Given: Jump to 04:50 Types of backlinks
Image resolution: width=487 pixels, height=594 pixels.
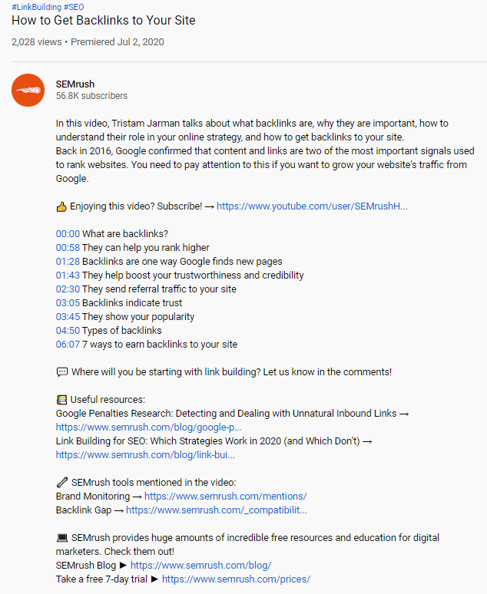Looking at the screenshot, I should point(68,331).
